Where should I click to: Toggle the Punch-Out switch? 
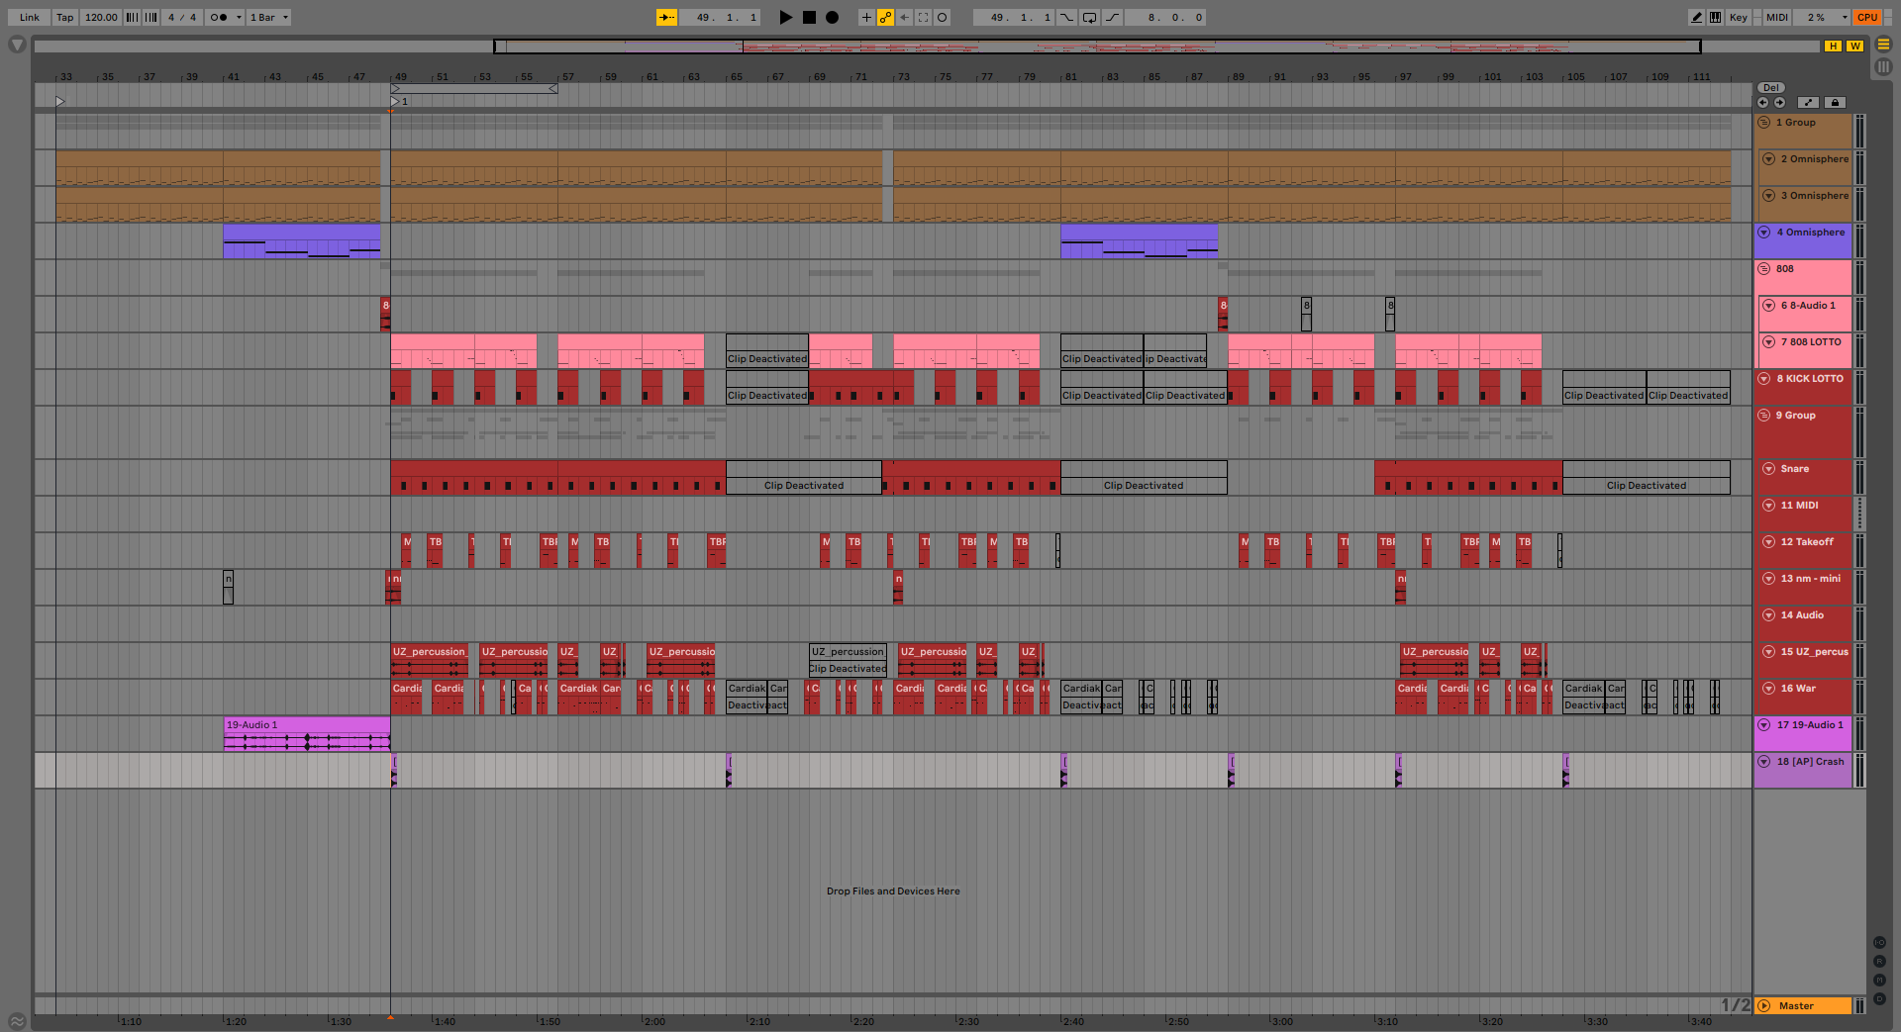pyautogui.click(x=1112, y=17)
